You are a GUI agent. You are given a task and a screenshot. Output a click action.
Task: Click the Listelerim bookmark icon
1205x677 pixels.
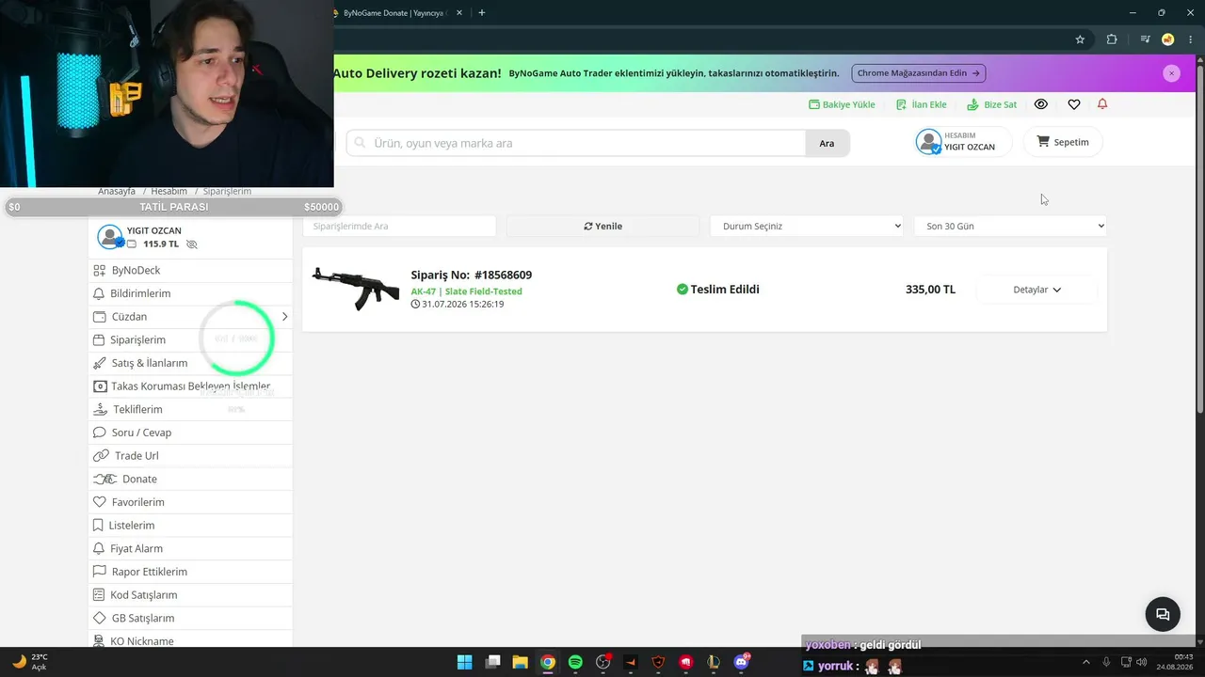point(98,526)
